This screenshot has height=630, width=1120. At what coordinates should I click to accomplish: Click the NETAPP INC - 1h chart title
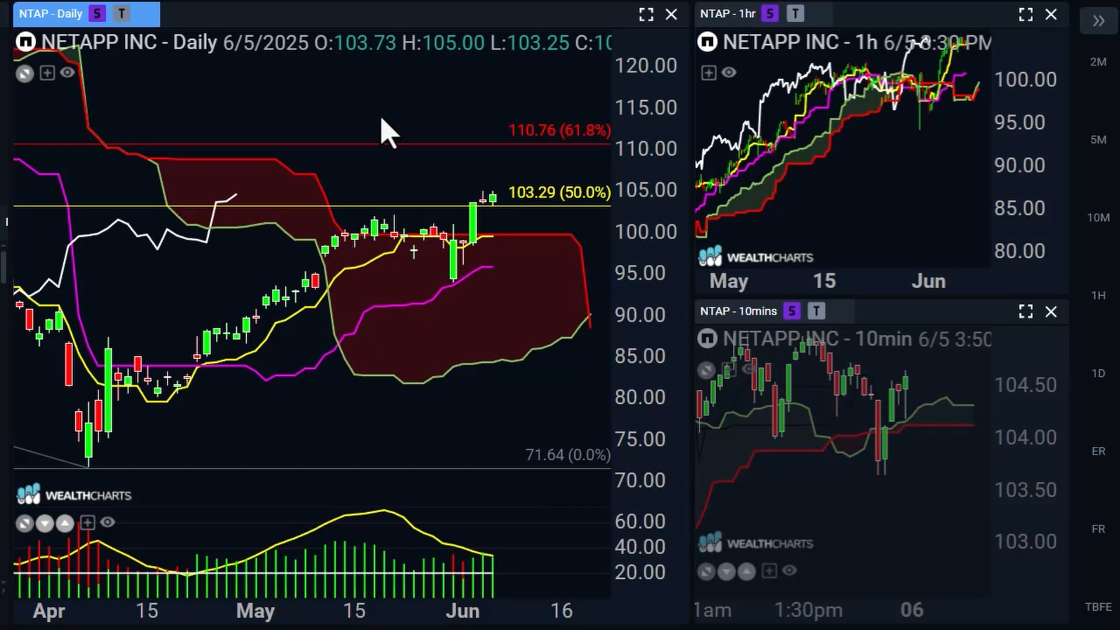tap(800, 42)
